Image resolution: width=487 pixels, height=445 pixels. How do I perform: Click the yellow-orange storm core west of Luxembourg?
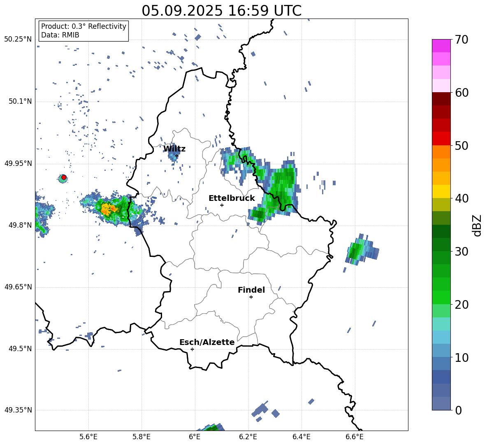click(109, 209)
